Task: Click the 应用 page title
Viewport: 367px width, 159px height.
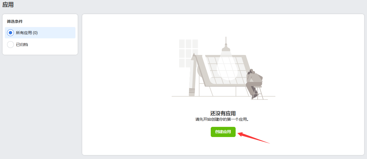Action: 8,5
